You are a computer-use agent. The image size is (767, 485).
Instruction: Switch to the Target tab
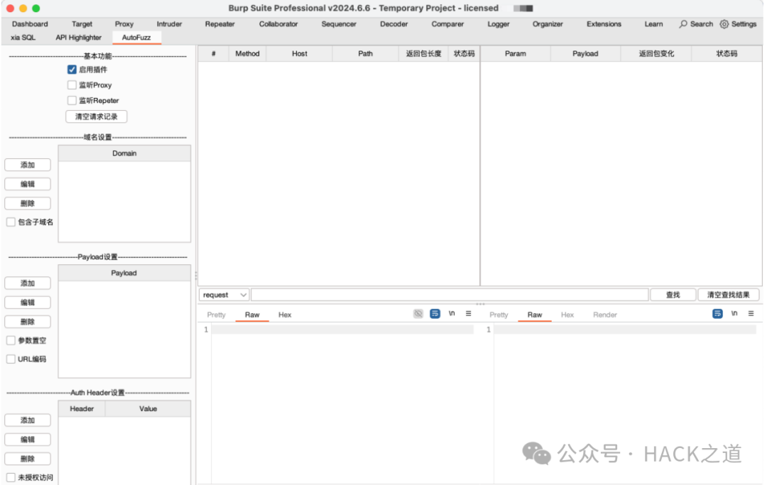(82, 24)
